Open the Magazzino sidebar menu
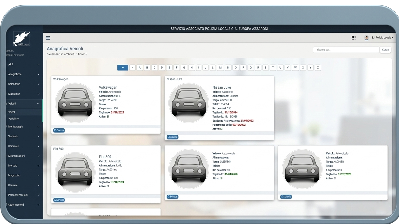The image size is (399, 224). point(24,175)
